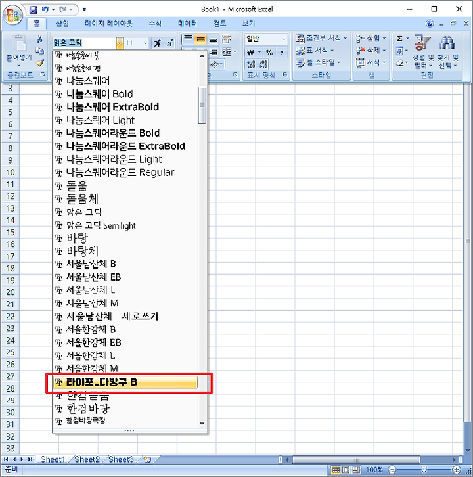Open the 보기 ribbon tab
The image size is (473, 477).
[x=248, y=24]
